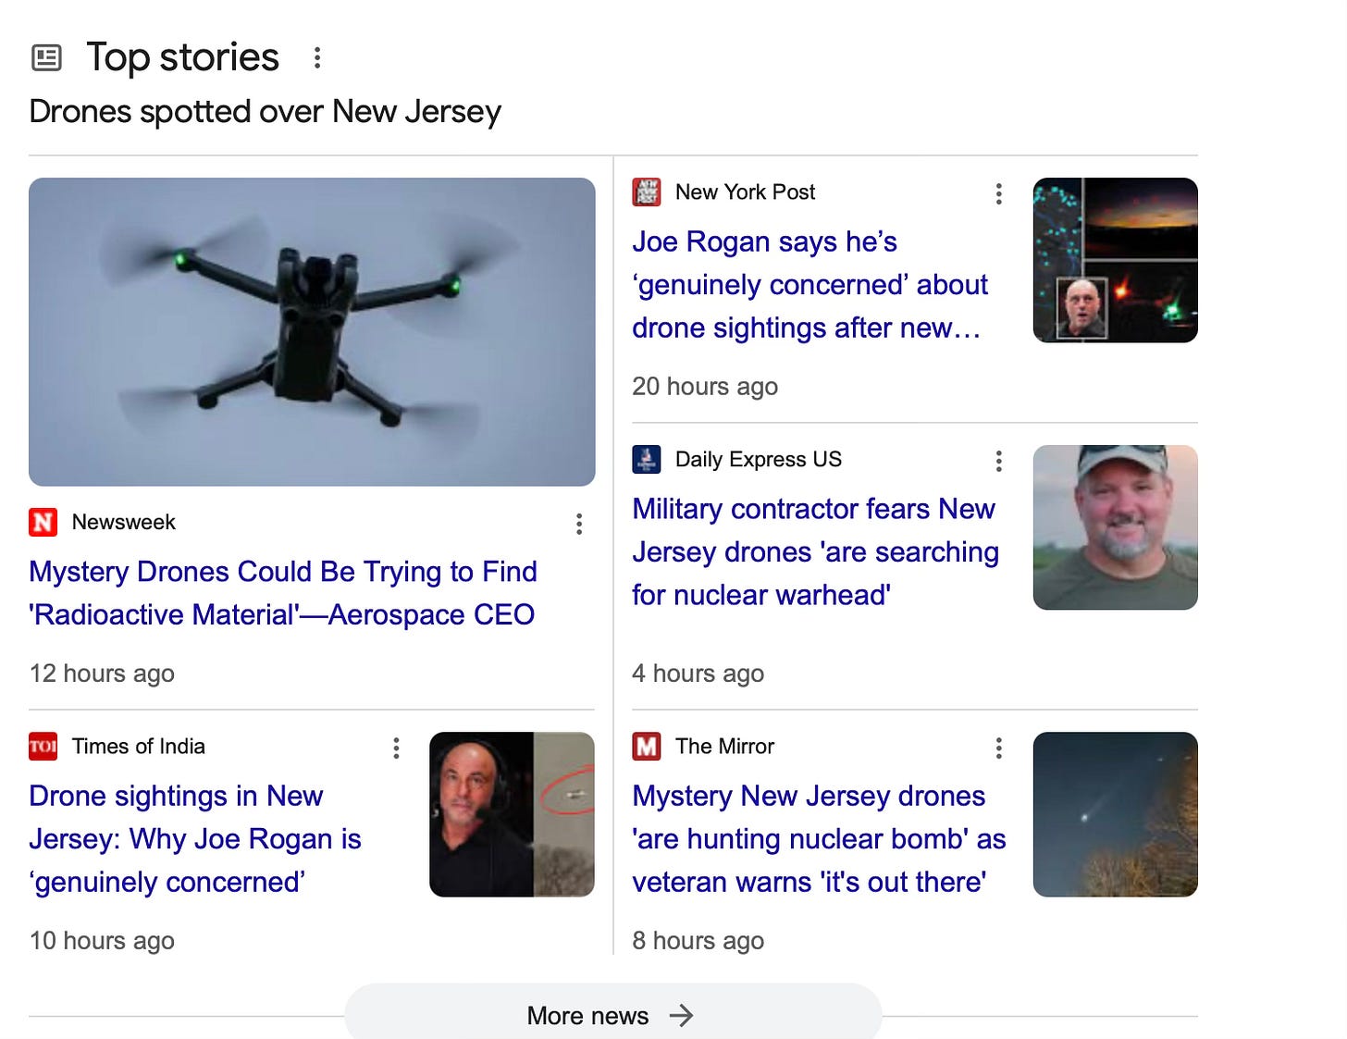Open the Mystery Drones Radioactive Material headline
This screenshot has height=1039, width=1347.
click(283, 593)
